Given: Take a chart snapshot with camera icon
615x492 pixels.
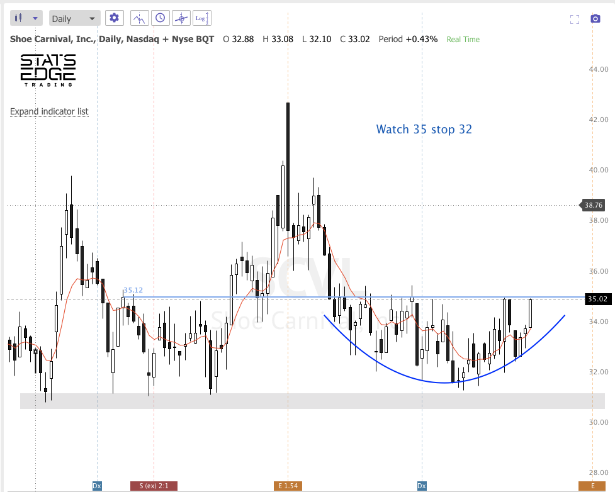Looking at the screenshot, I should [x=595, y=19].
